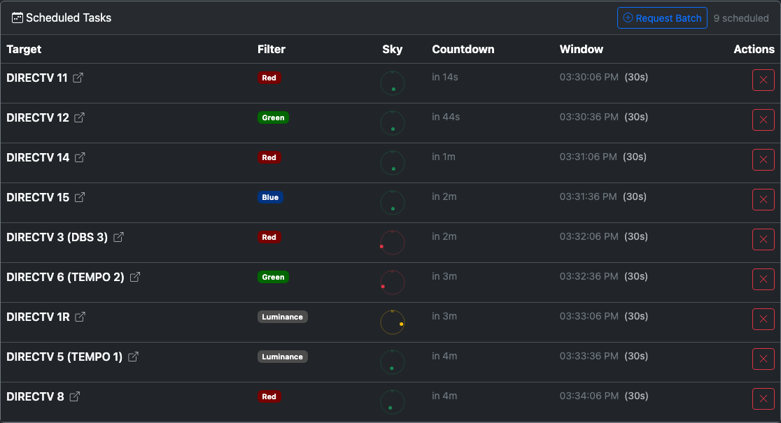Click the Actions column header
781x423 pixels.
click(754, 49)
